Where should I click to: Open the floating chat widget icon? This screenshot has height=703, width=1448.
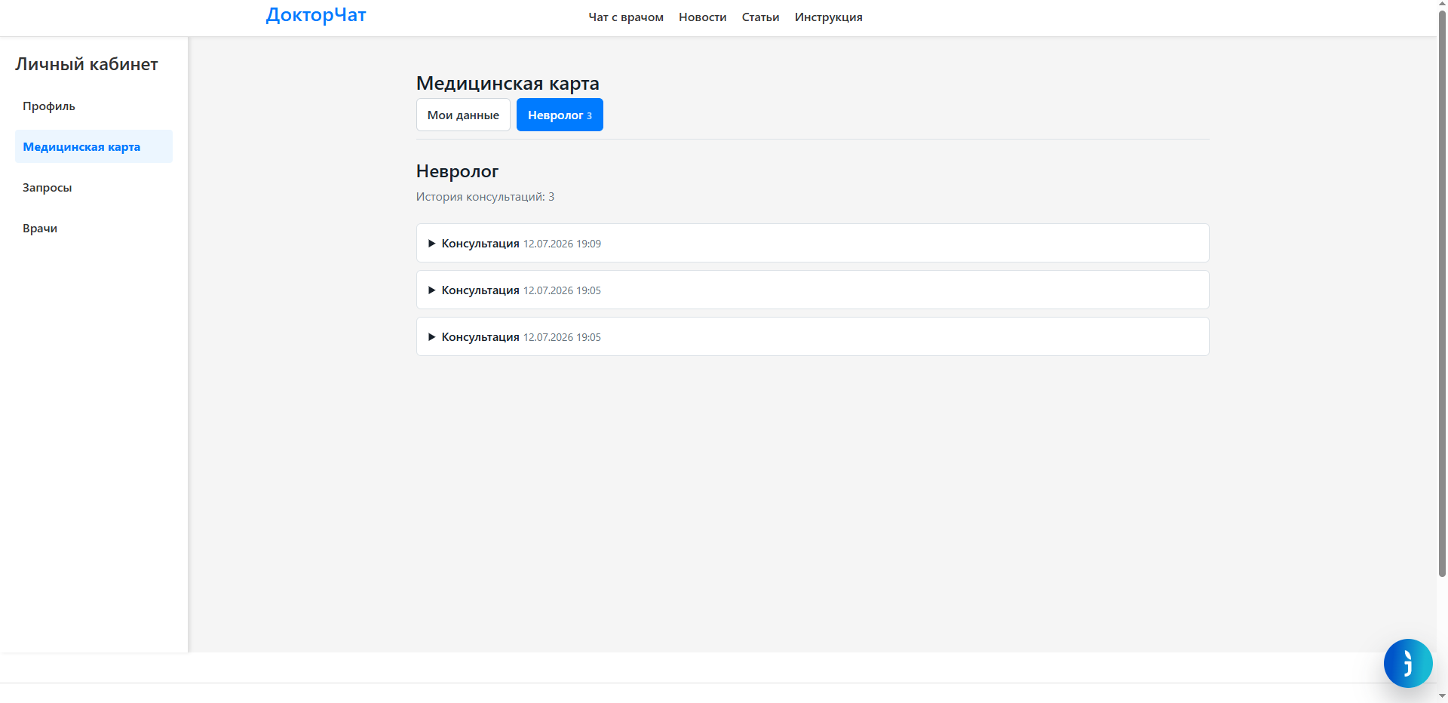tap(1407, 663)
